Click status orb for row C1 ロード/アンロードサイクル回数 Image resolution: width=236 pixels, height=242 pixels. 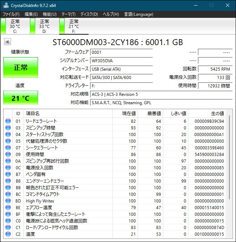point(8,227)
